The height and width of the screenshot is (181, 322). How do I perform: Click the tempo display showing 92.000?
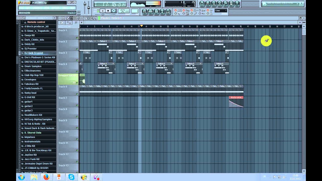point(124,11)
